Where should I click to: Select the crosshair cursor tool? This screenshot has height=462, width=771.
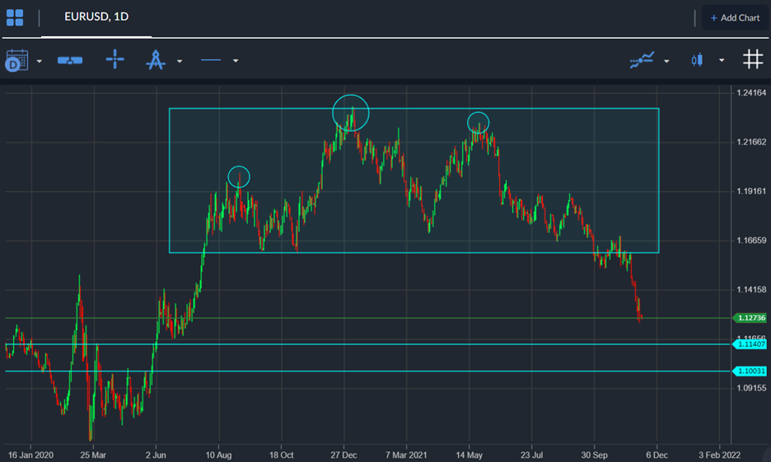point(115,59)
